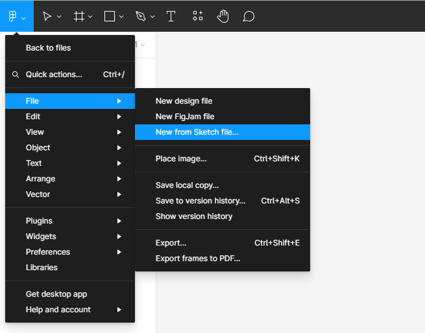Click the pages dropdown chevron behind menu
This screenshot has height=333, width=425.
pos(143,45)
